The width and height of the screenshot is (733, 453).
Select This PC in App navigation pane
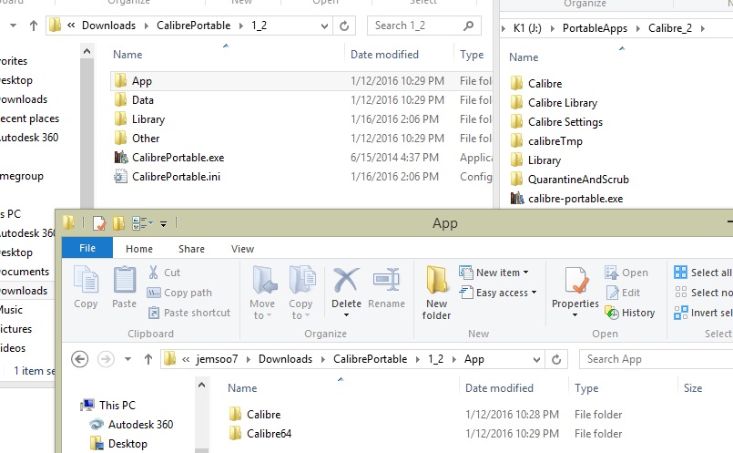[x=117, y=406]
